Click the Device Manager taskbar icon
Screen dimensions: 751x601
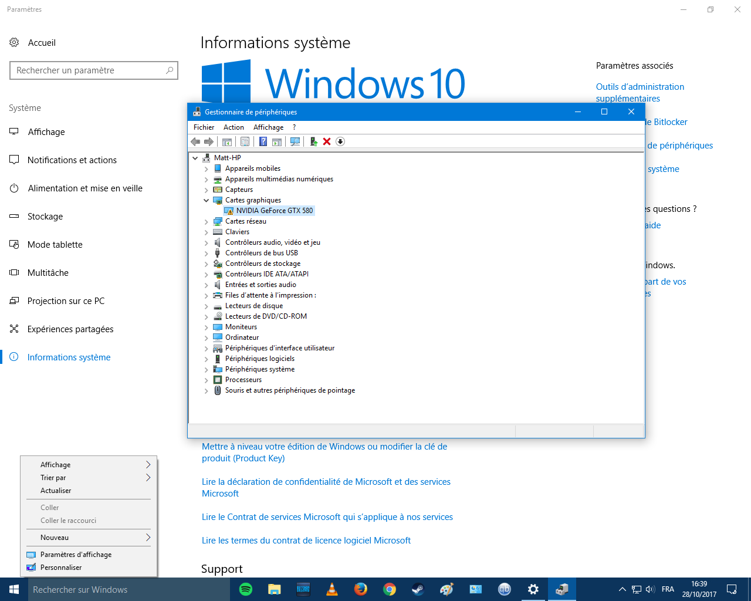pyautogui.click(x=561, y=589)
